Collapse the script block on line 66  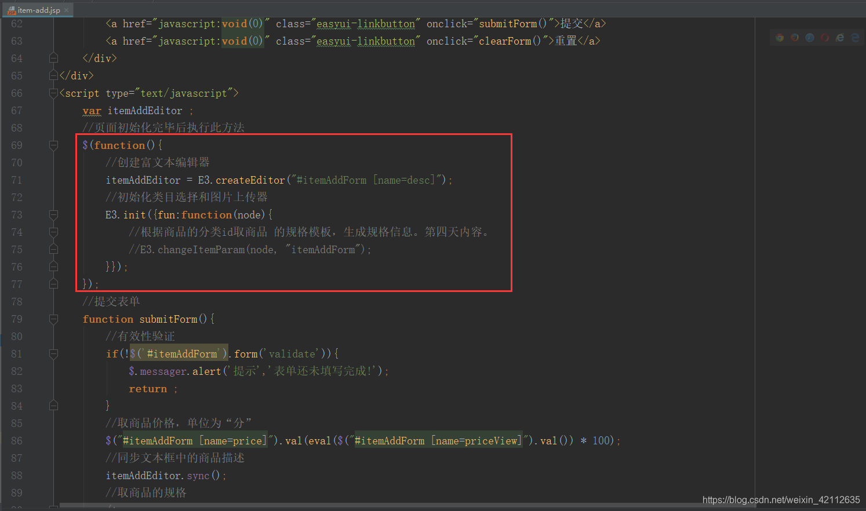point(53,93)
